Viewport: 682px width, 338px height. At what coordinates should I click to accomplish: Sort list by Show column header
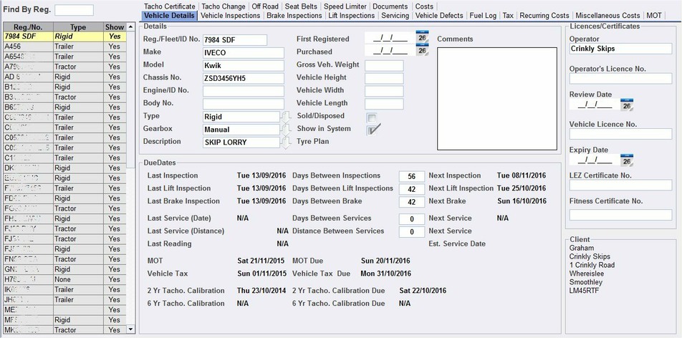(115, 27)
